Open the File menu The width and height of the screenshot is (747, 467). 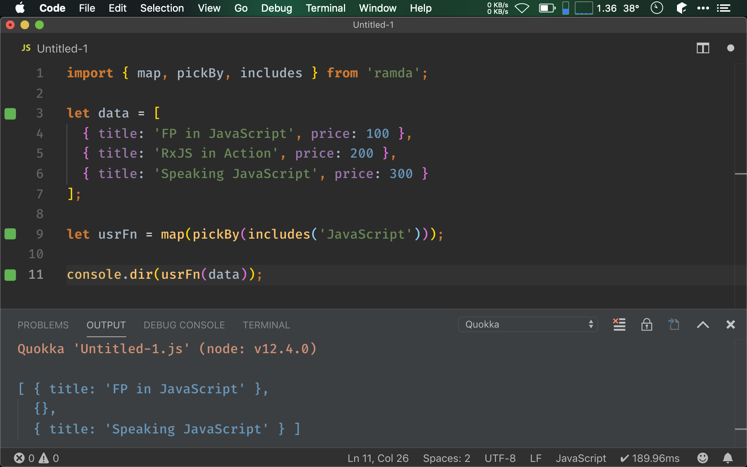[x=87, y=8]
